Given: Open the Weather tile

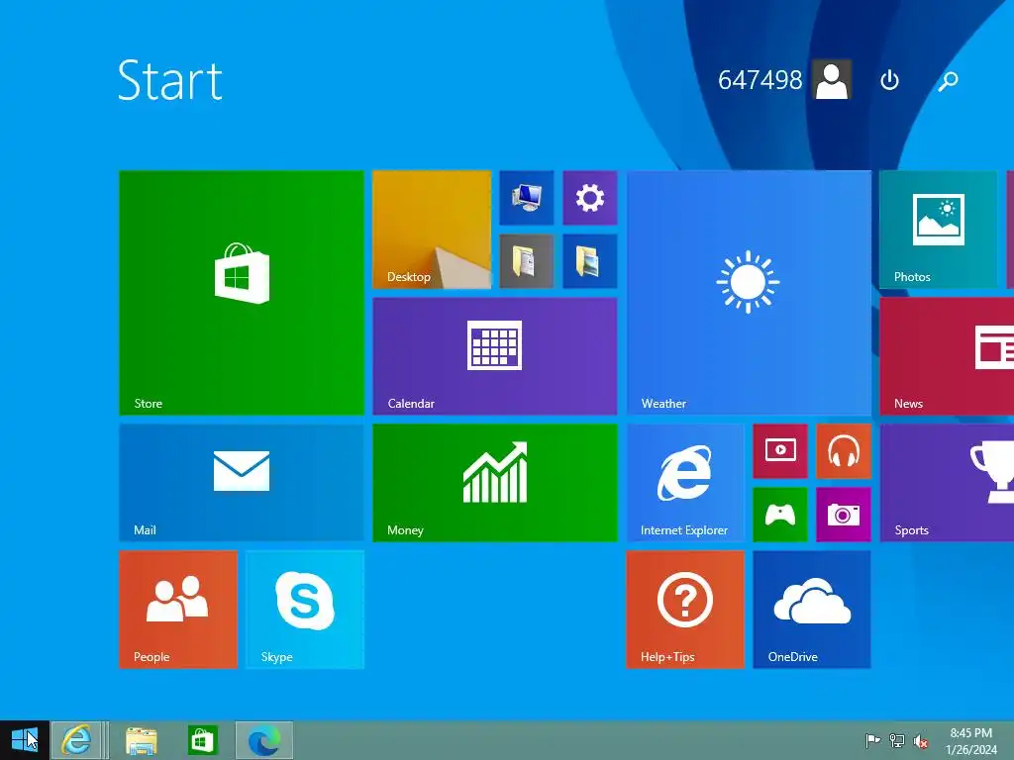Looking at the screenshot, I should point(749,292).
